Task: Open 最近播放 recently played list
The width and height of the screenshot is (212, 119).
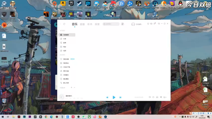Action: 66,79
